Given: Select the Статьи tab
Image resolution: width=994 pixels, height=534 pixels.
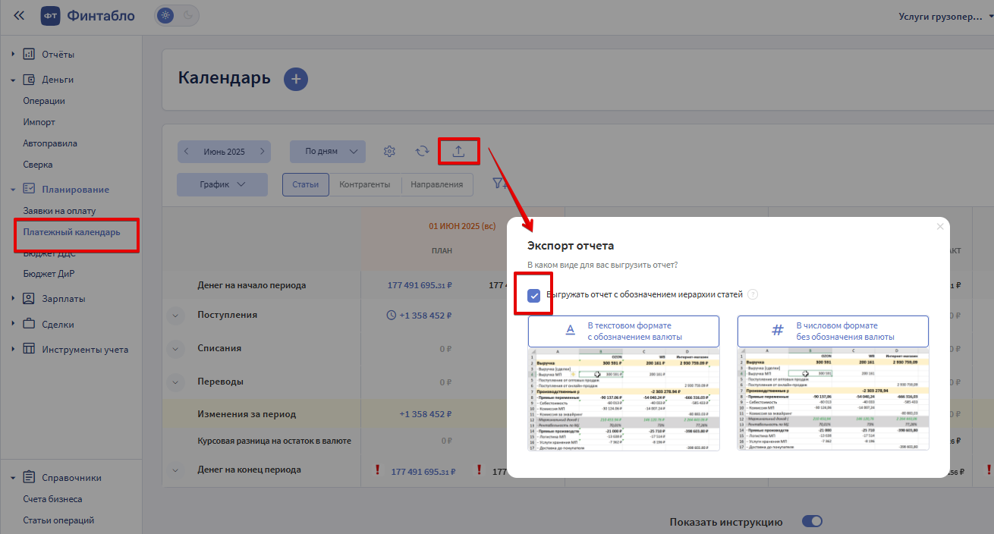Looking at the screenshot, I should pos(305,184).
